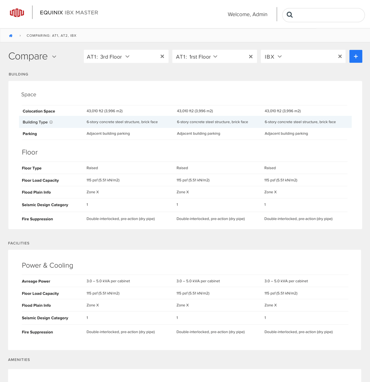Screen dimensions: 370x382
Task: Click 'EQUINIX IBX MASTER' title
Action: click(x=69, y=12)
